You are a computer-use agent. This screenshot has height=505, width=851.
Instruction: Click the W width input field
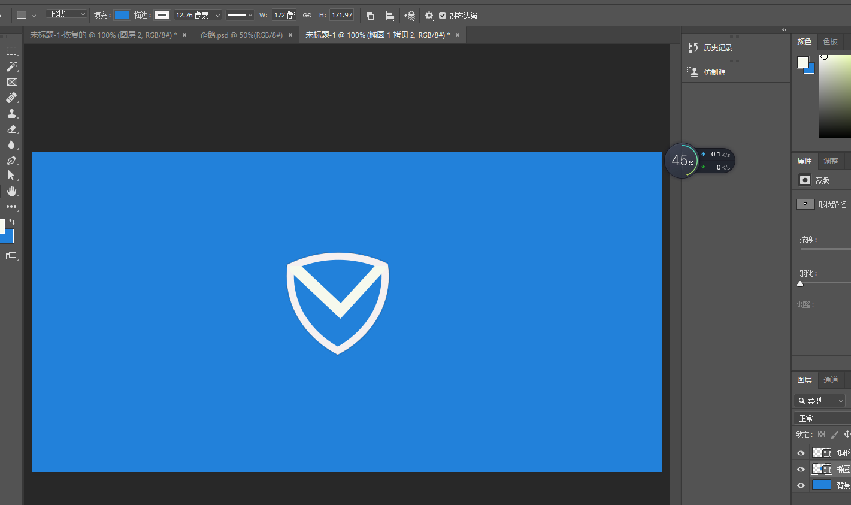point(284,15)
